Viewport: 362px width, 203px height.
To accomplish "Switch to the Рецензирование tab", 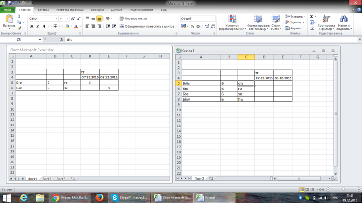I will (141, 10).
